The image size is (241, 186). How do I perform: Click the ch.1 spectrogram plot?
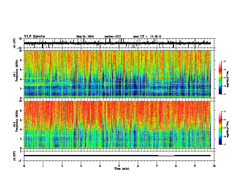point(117,74)
